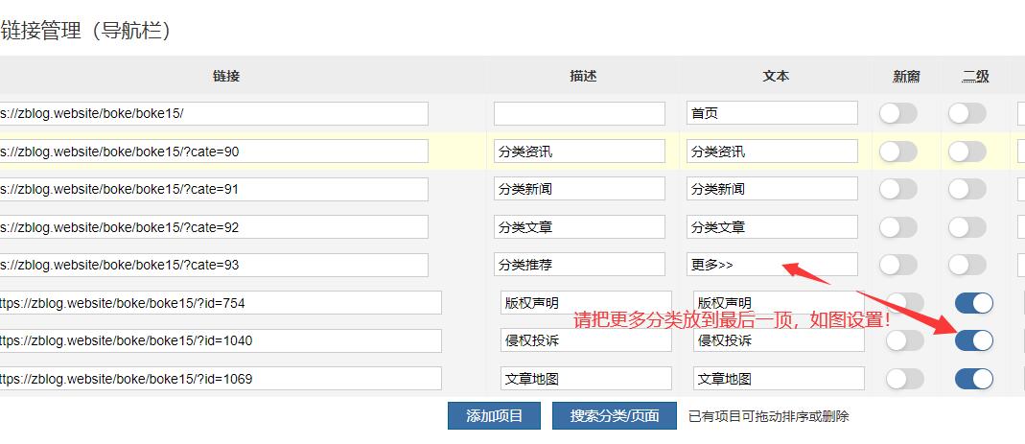The width and height of the screenshot is (1025, 444).
Task: Edit the link field with cate=91
Action: (214, 189)
